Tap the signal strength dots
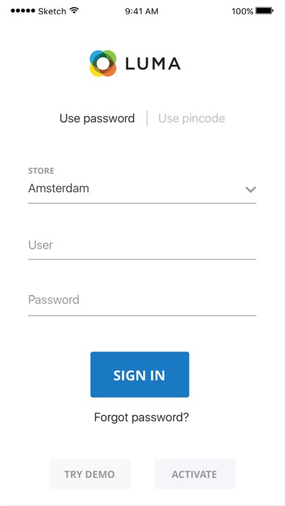Screen dimensions: 285x506 (23, 11)
